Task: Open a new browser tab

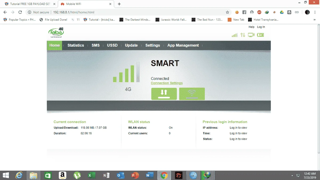Action: [x=119, y=4]
